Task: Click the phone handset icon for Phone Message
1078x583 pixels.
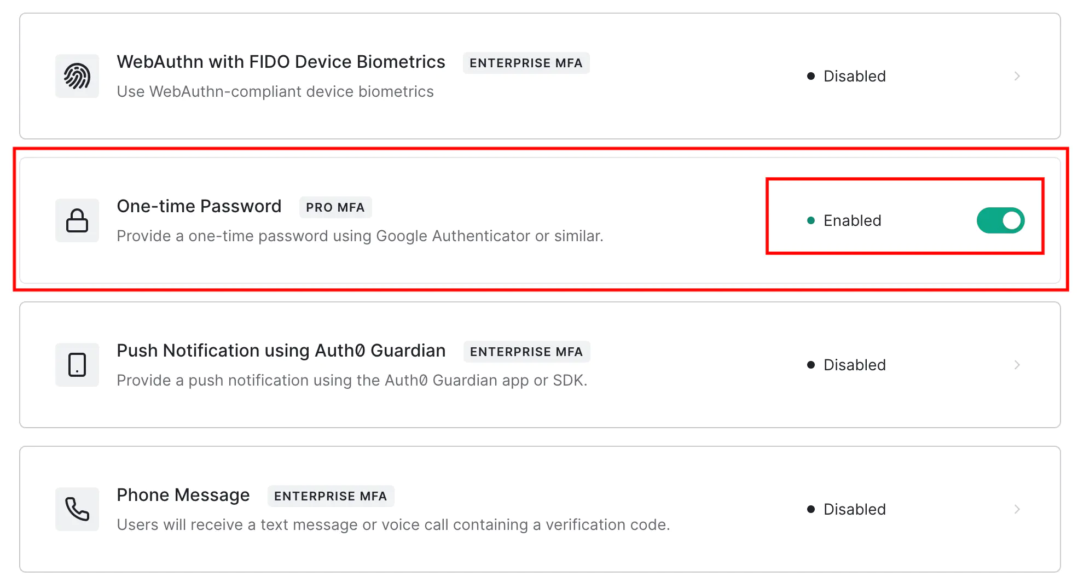Action: (x=77, y=509)
